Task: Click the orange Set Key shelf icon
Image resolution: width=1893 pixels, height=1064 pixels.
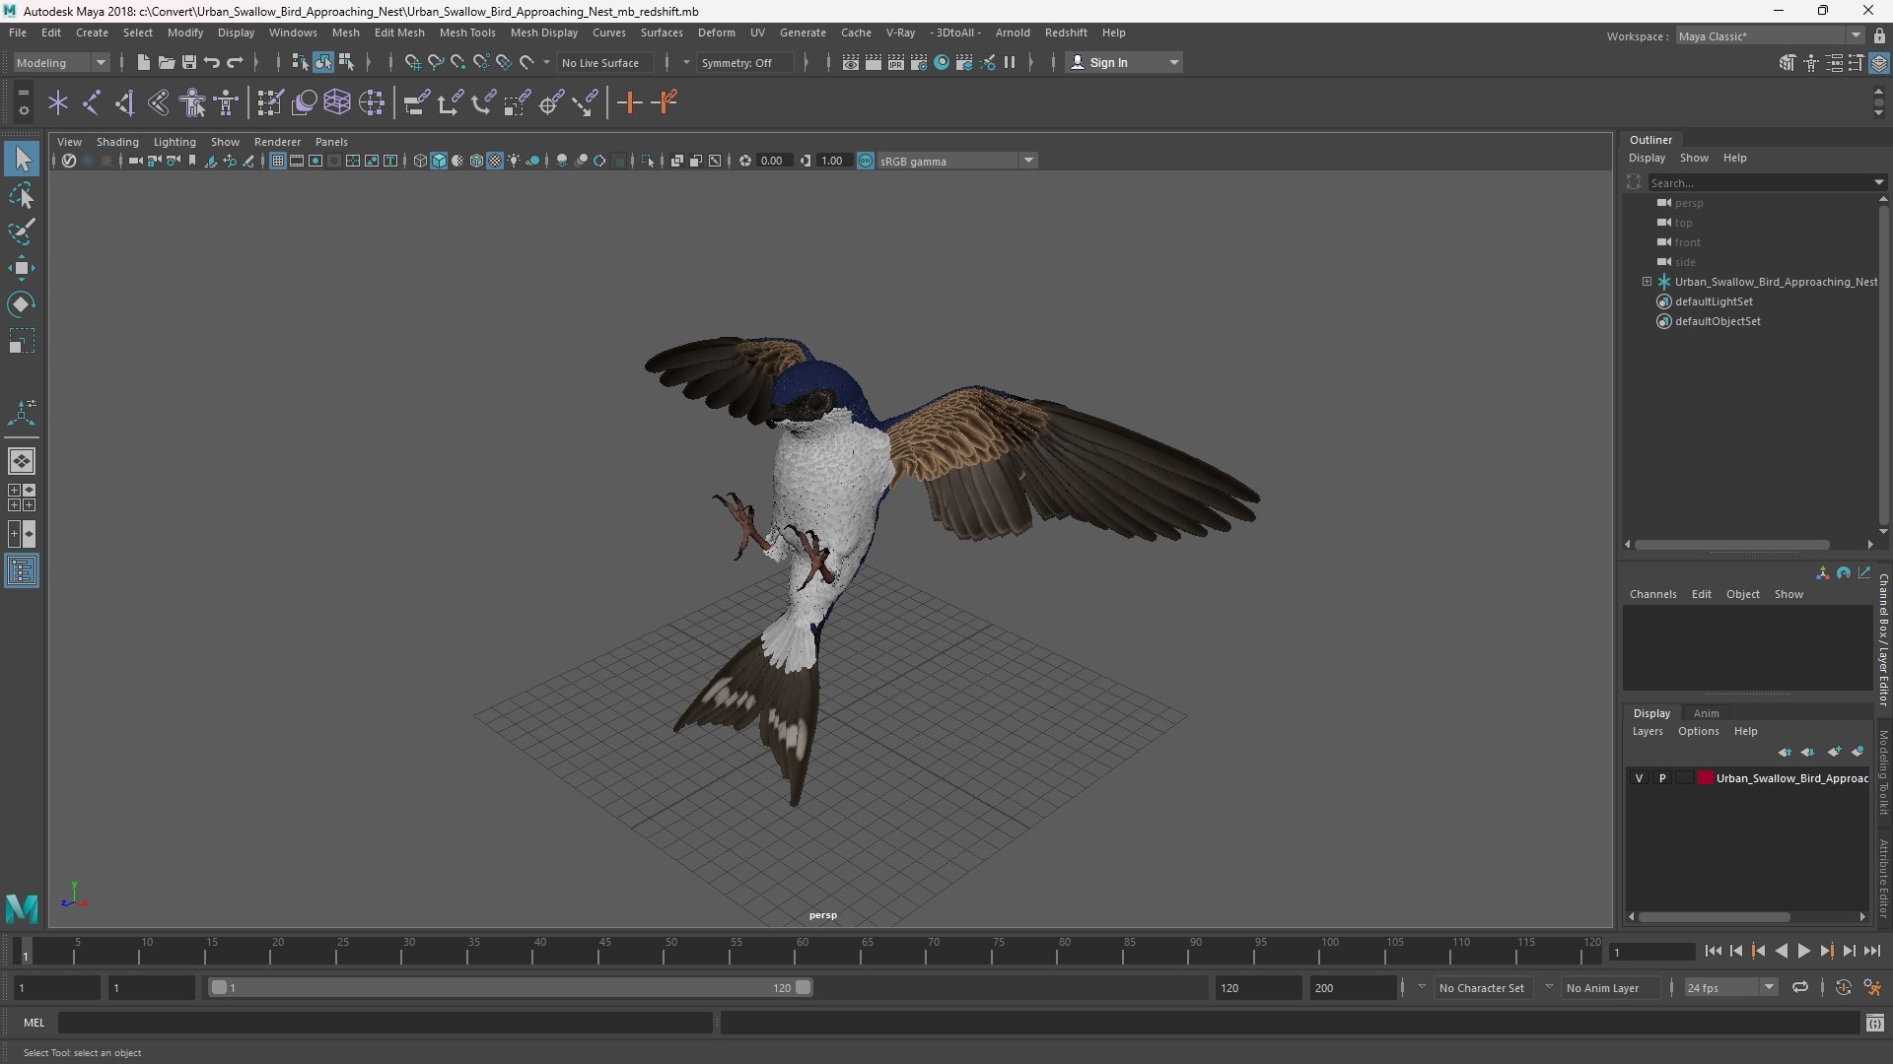Action: pyautogui.click(x=629, y=102)
